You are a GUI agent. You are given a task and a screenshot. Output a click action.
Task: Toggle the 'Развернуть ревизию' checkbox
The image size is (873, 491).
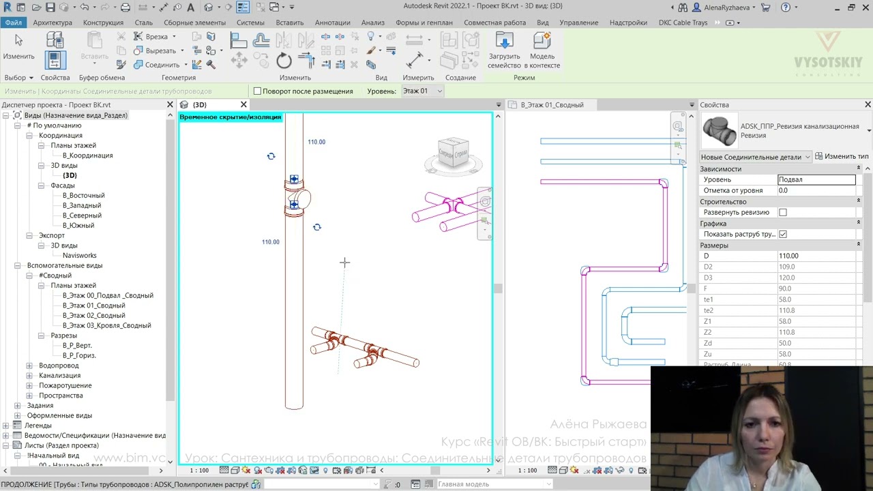pyautogui.click(x=783, y=213)
